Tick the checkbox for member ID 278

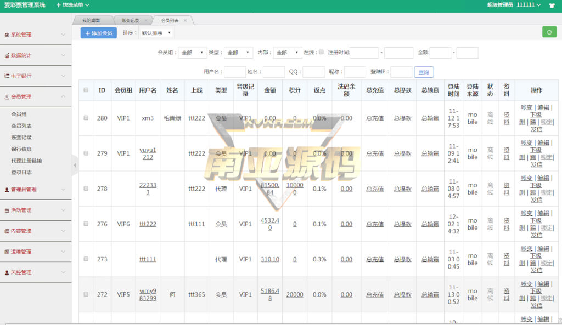[x=86, y=189]
